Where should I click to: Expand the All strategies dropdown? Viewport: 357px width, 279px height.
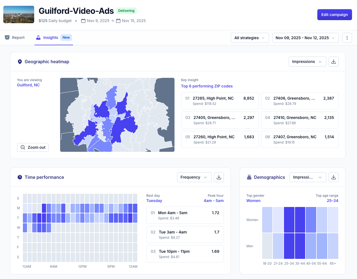(x=249, y=38)
